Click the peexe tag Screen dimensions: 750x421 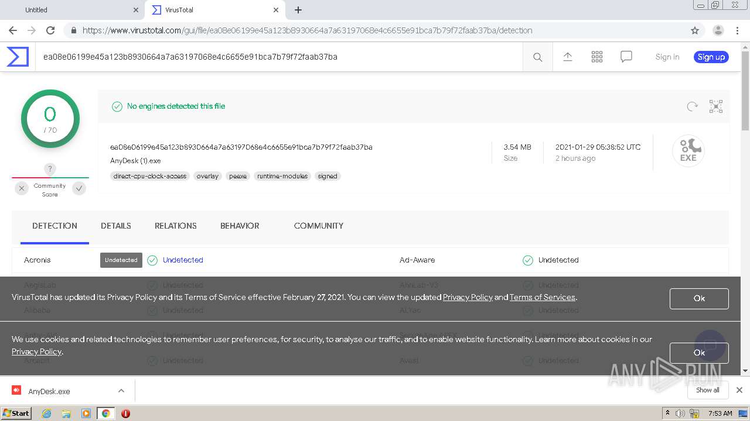(x=238, y=176)
